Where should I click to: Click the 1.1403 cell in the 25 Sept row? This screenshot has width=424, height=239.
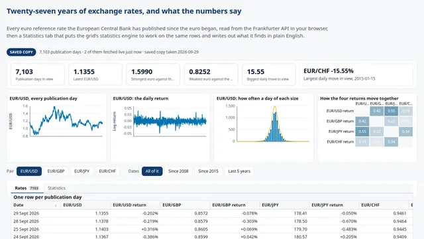(85, 229)
